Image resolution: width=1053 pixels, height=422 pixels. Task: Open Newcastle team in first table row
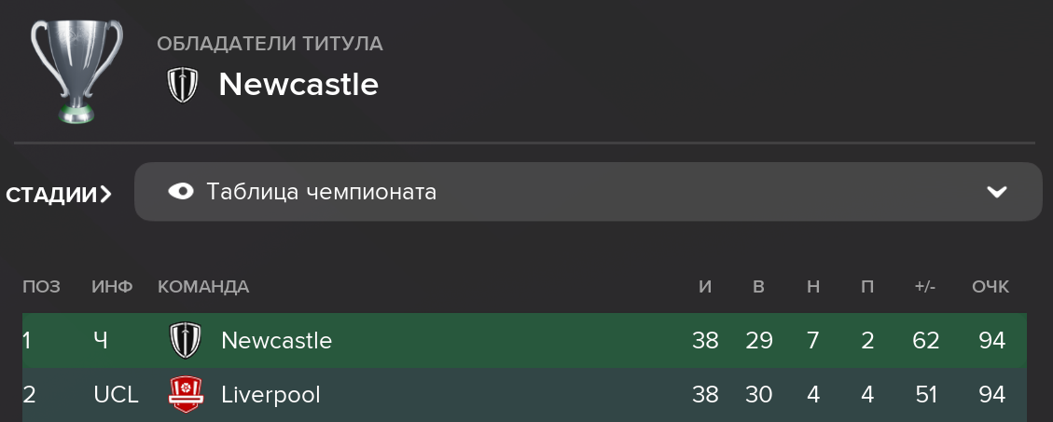[x=277, y=341]
